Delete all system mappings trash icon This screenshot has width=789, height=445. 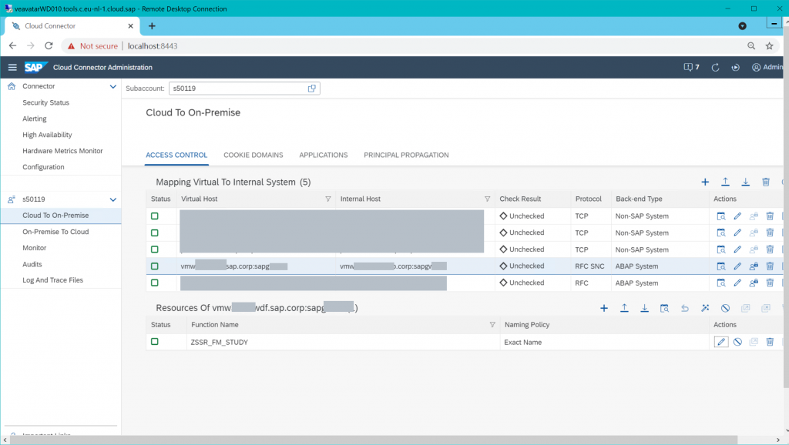point(765,182)
